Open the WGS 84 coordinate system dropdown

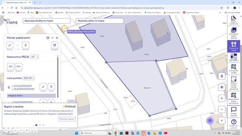point(28,78)
